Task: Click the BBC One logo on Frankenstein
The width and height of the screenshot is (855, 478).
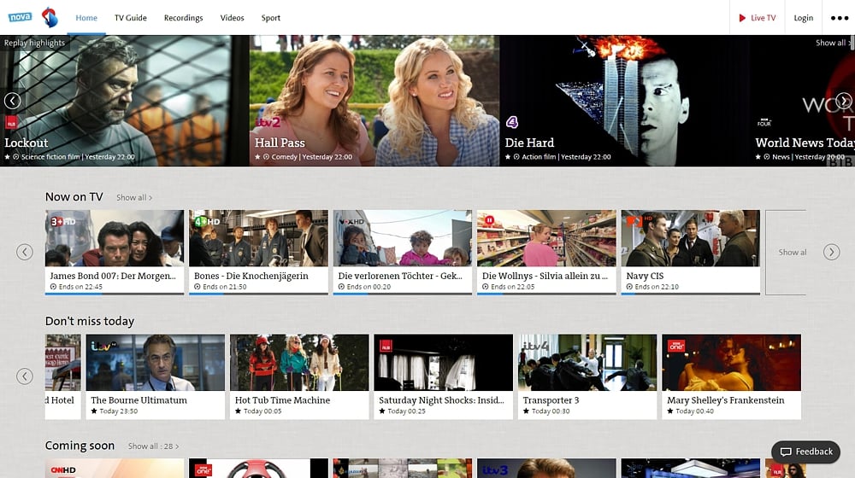Action: pos(676,346)
